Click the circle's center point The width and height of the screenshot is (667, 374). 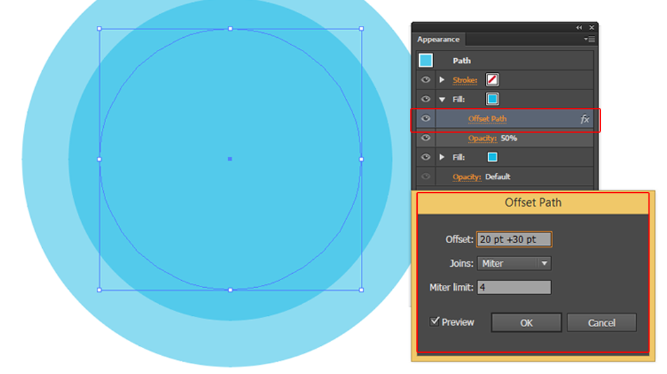(230, 159)
